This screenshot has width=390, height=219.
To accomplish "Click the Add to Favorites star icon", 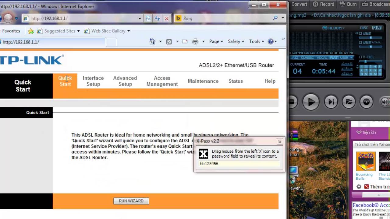I will pos(30,31).
